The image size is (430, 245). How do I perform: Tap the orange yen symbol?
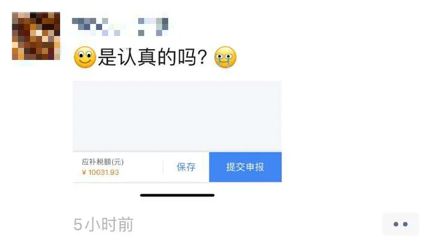[x=84, y=172]
